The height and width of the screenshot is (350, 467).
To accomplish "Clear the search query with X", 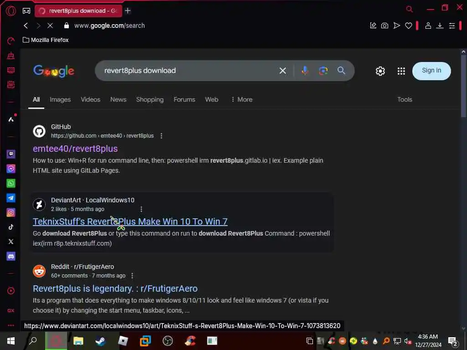I will click(x=283, y=71).
